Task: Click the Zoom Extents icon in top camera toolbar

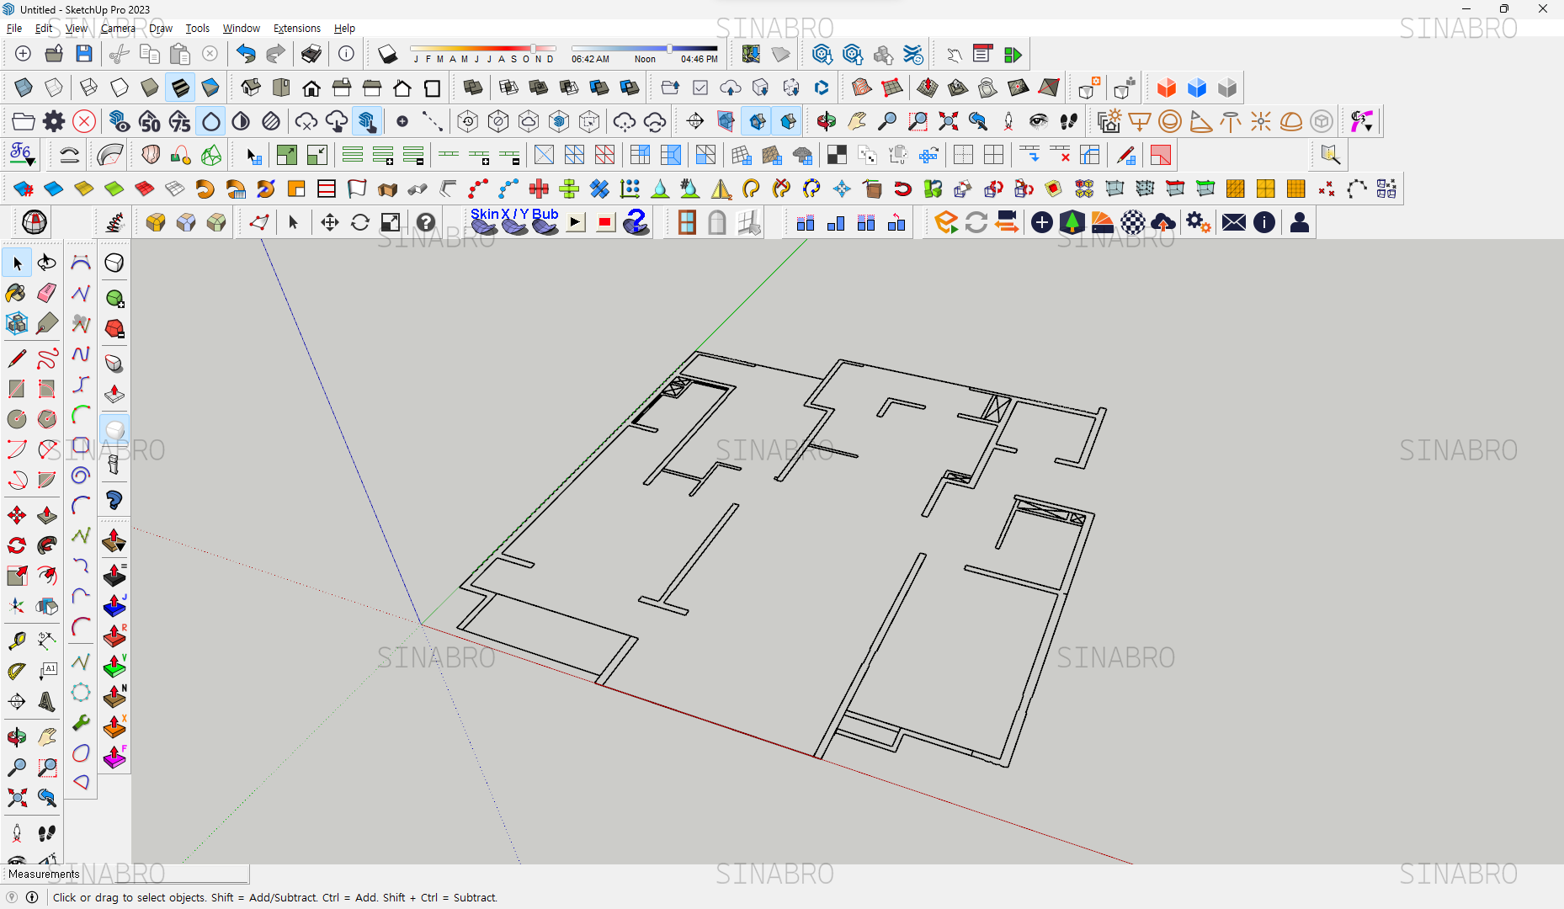Action: point(948,121)
